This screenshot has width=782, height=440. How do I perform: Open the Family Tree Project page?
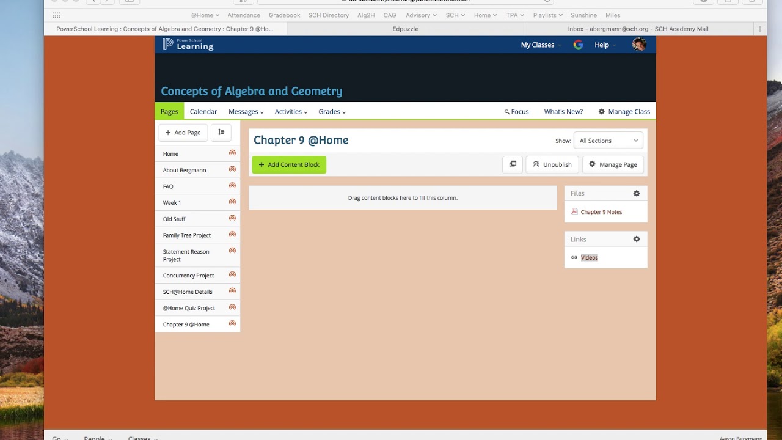click(x=187, y=235)
